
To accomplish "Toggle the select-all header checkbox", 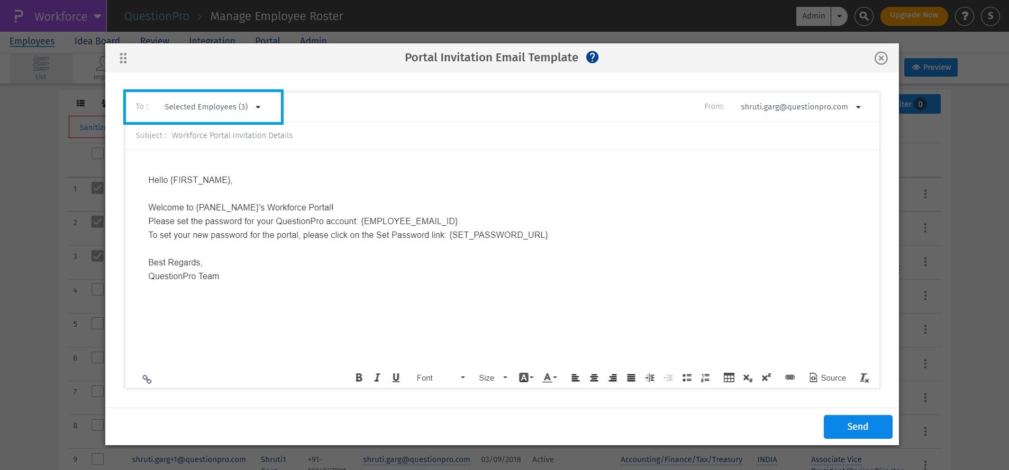I will (97, 153).
